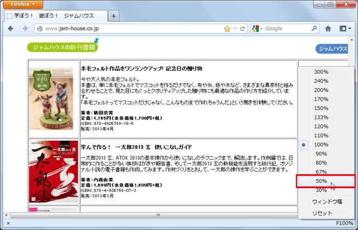The image size is (358, 230).
Task: Open the bookmarks menu button
Action: (345, 28)
